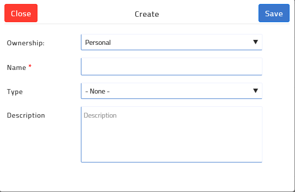Click the Type field label
Screen dimensions: 295x192
[x=15, y=92]
